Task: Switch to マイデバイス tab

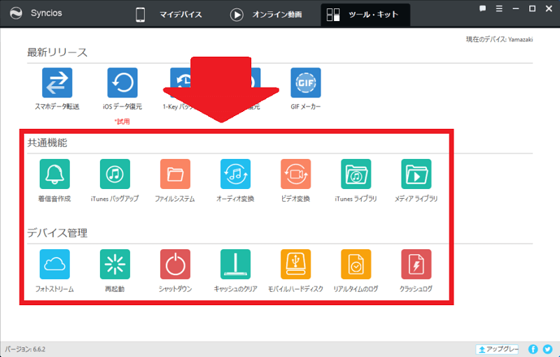Action: pyautogui.click(x=169, y=15)
